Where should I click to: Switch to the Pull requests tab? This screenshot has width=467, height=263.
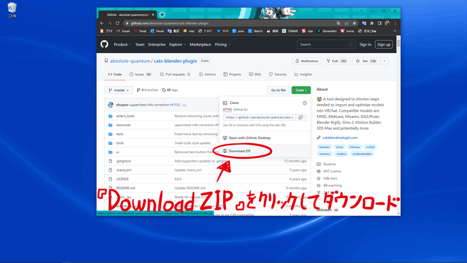pyautogui.click(x=175, y=74)
